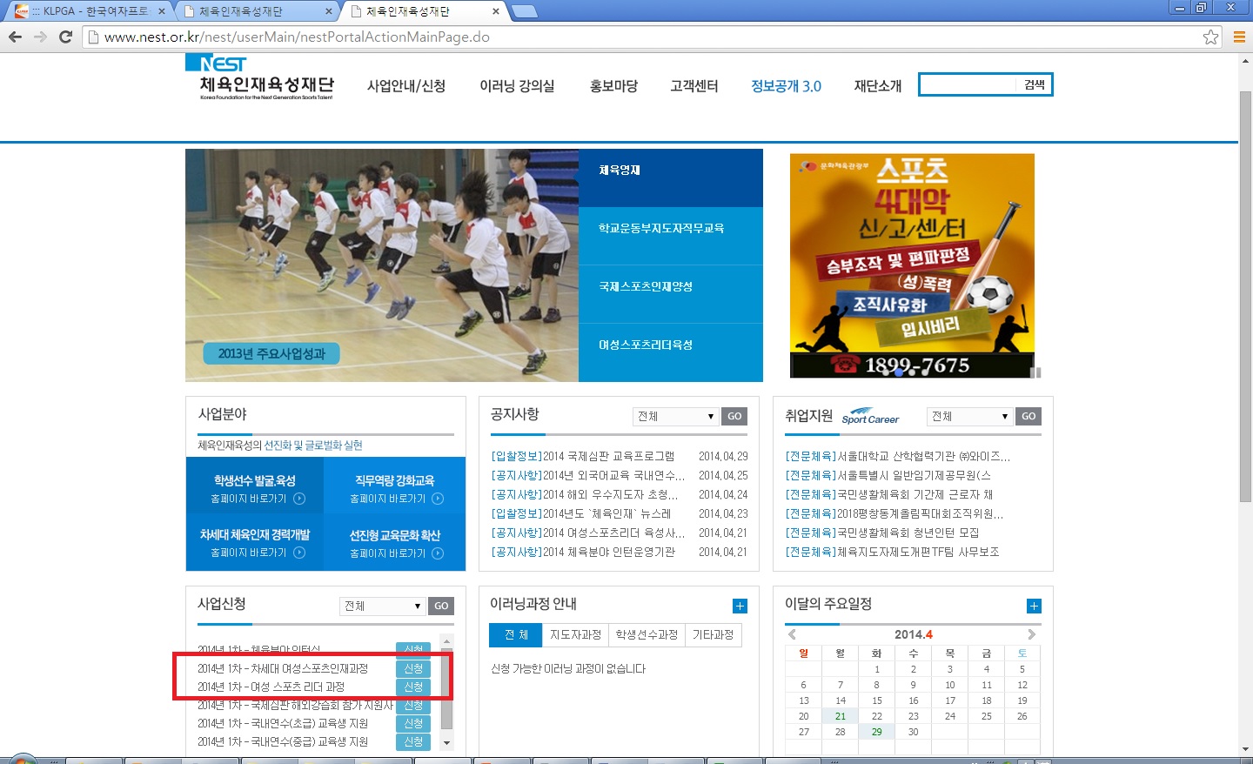Reload the page with the refresh icon
The height and width of the screenshot is (764, 1253).
tap(65, 37)
